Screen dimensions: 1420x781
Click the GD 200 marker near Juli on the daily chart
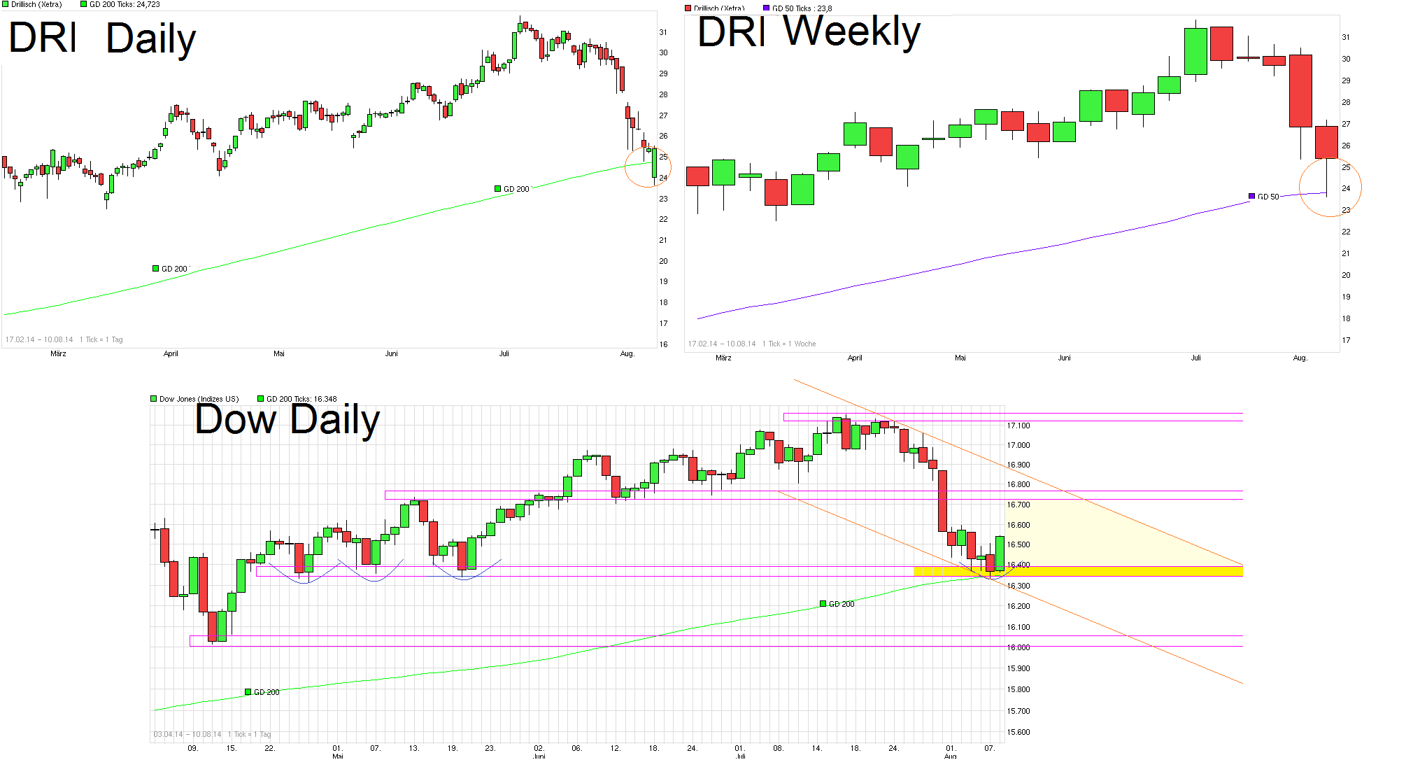click(498, 189)
